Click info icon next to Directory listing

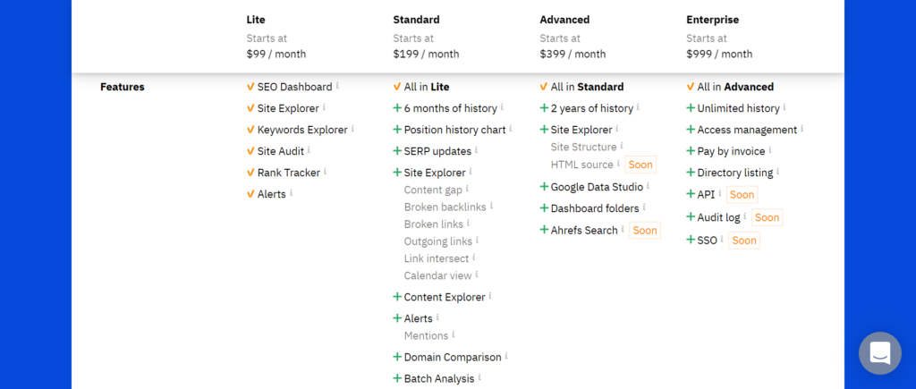point(778,172)
